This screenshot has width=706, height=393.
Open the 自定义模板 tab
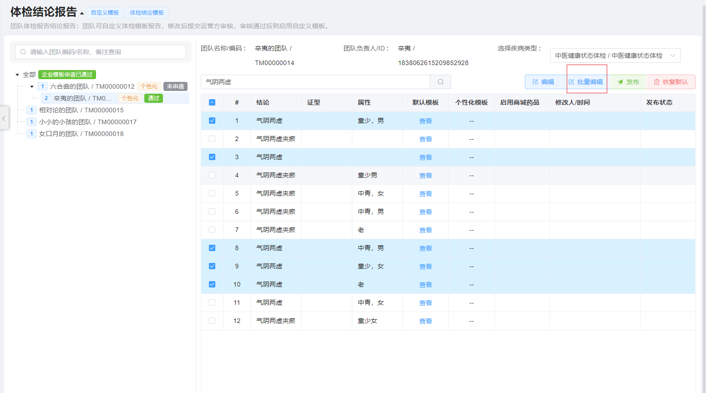105,13
